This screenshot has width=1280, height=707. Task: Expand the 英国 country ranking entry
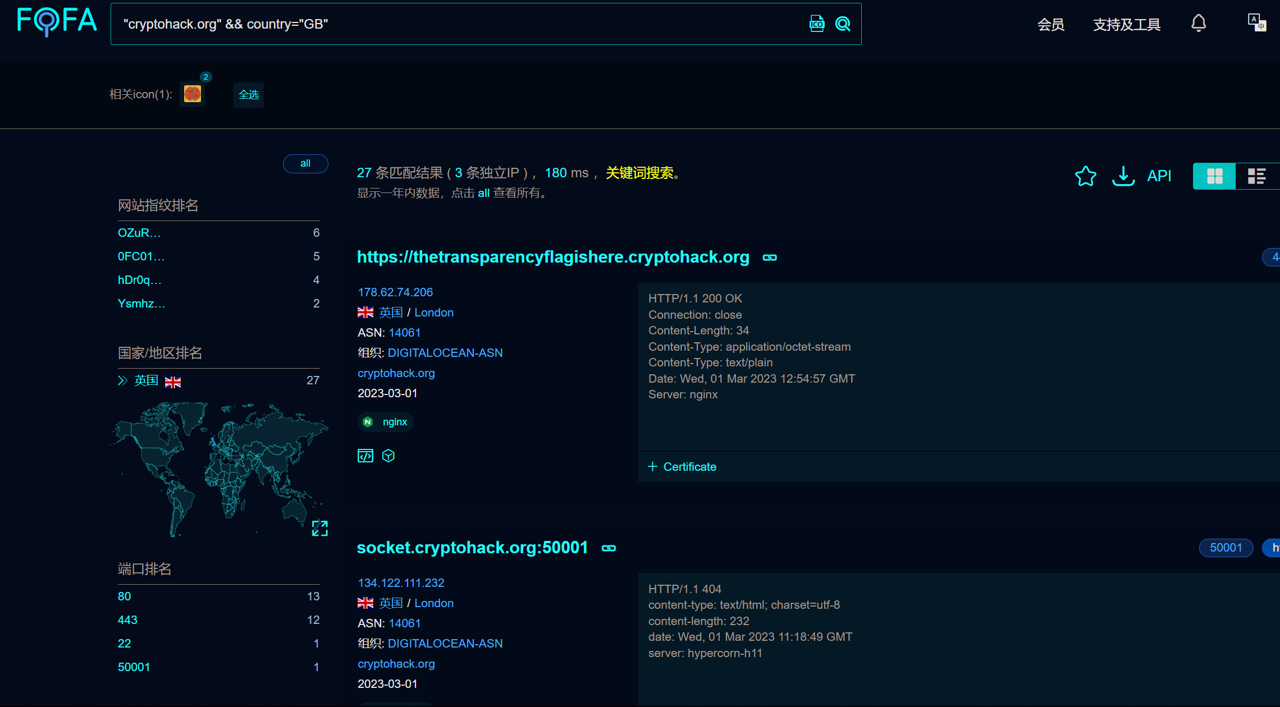pyautogui.click(x=122, y=381)
